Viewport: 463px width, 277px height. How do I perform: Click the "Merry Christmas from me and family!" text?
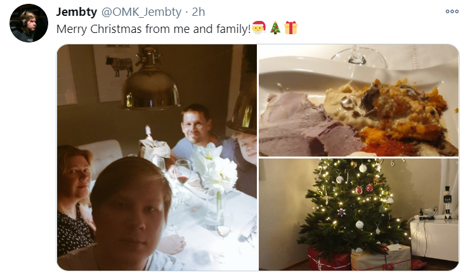pos(153,29)
